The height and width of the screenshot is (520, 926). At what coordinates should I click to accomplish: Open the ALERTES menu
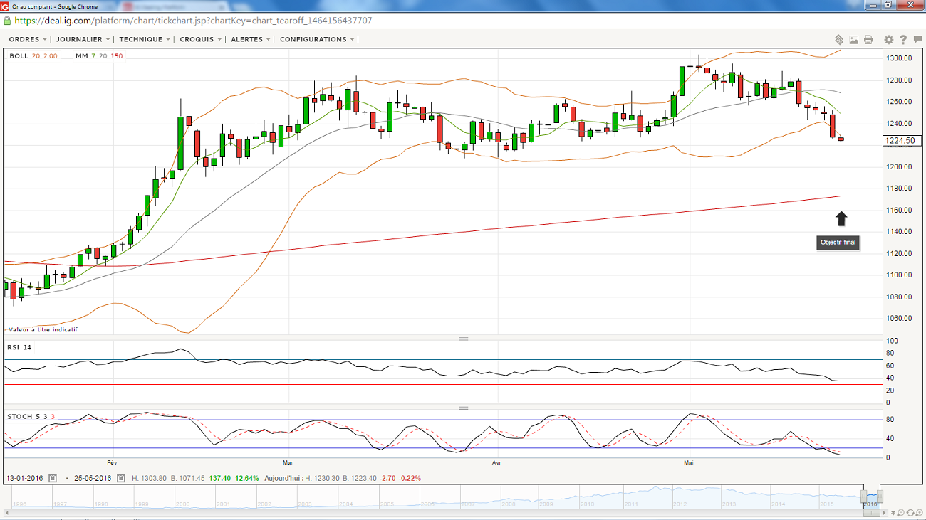click(251, 40)
